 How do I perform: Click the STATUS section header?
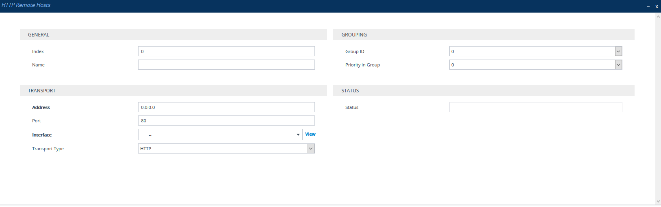point(350,91)
